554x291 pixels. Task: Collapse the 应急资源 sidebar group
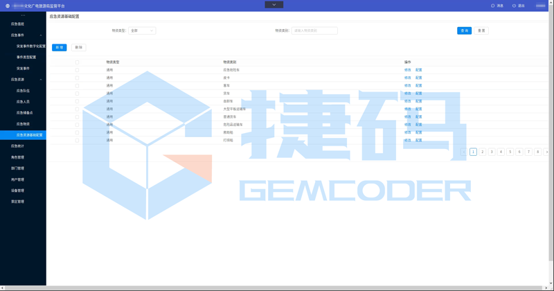pos(41,80)
